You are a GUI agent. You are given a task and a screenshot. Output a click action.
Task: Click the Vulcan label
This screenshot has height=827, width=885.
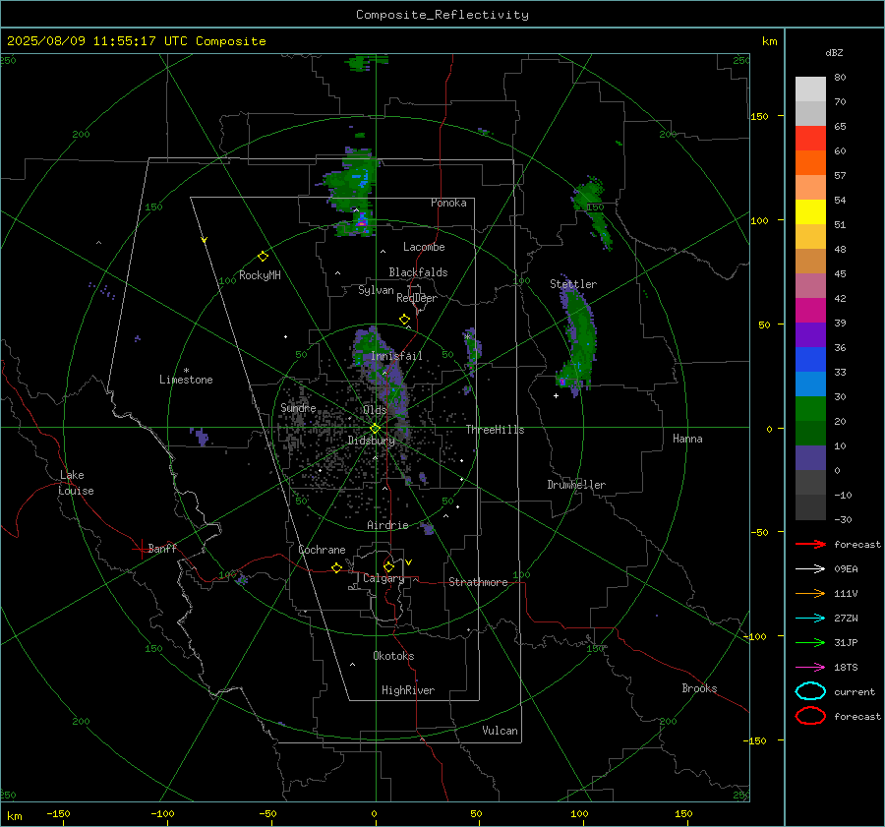[500, 731]
